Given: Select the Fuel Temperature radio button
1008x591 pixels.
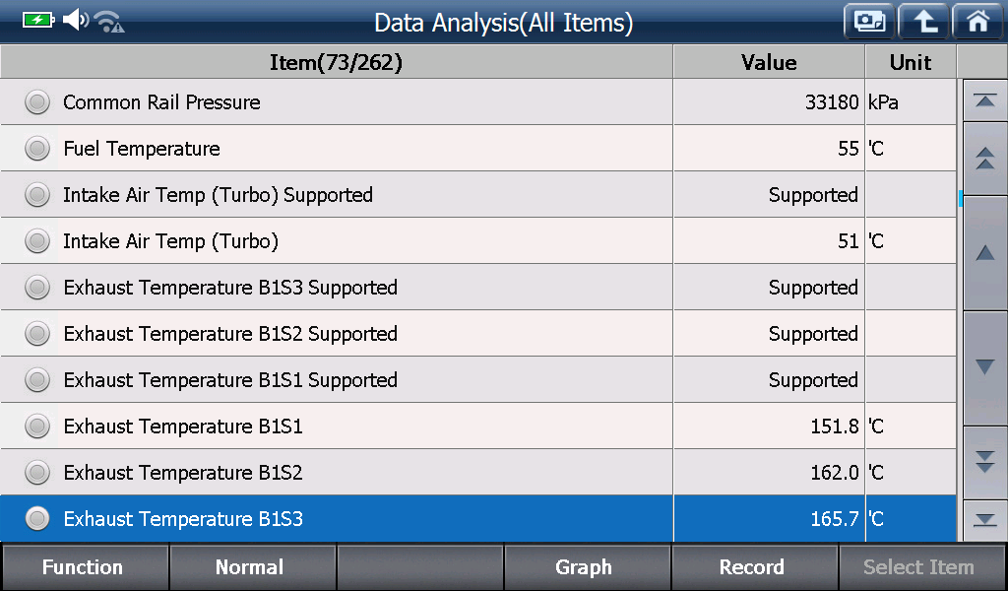Looking at the screenshot, I should 37,149.
